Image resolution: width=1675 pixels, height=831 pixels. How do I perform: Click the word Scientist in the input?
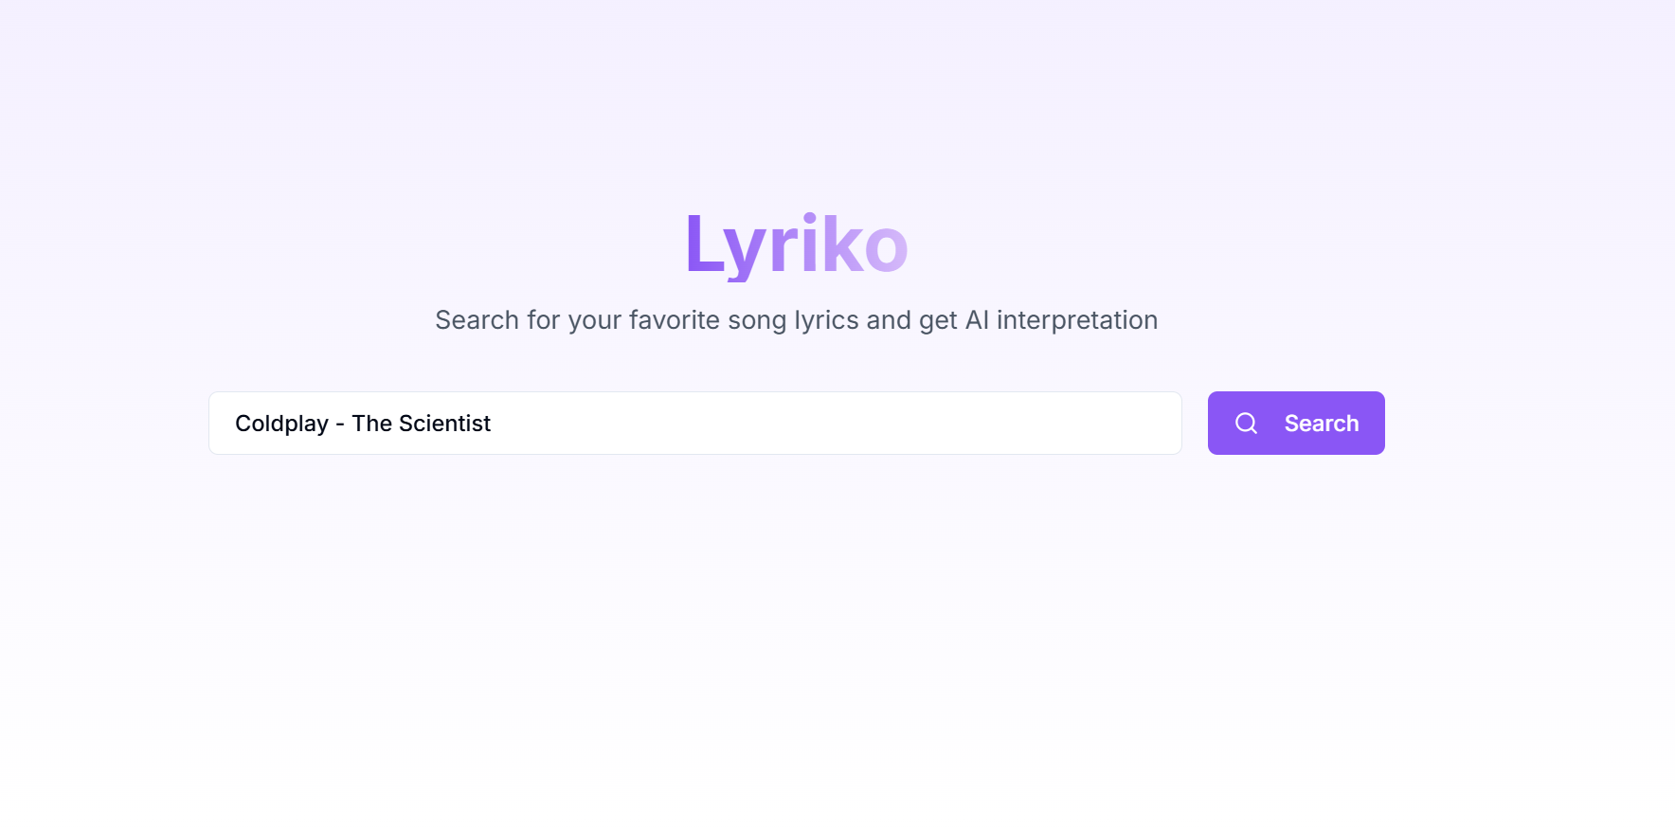pos(445,423)
